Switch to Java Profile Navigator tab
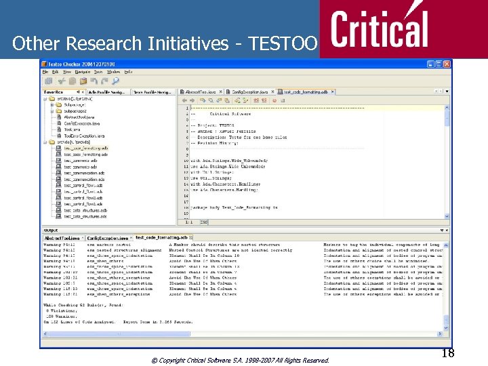This screenshot has height=366, width=488. click(152, 92)
